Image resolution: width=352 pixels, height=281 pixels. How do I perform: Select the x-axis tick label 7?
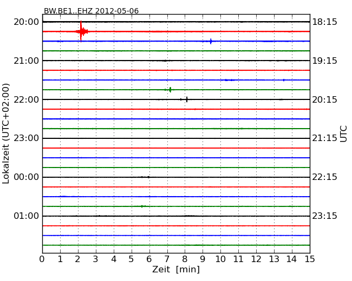point(167,259)
